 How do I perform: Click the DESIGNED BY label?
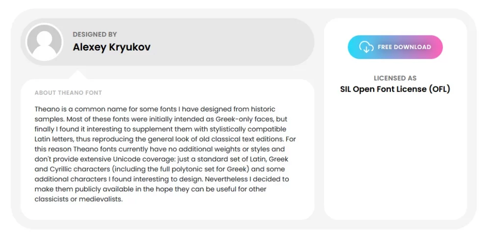tap(95, 34)
